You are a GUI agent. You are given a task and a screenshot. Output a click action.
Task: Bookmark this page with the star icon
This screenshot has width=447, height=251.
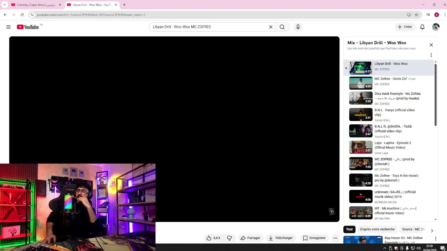pos(416,15)
